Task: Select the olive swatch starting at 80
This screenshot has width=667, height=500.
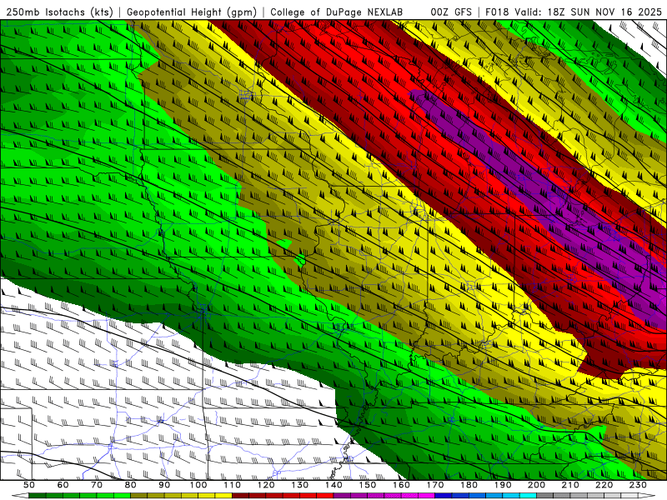Action: click(139, 495)
